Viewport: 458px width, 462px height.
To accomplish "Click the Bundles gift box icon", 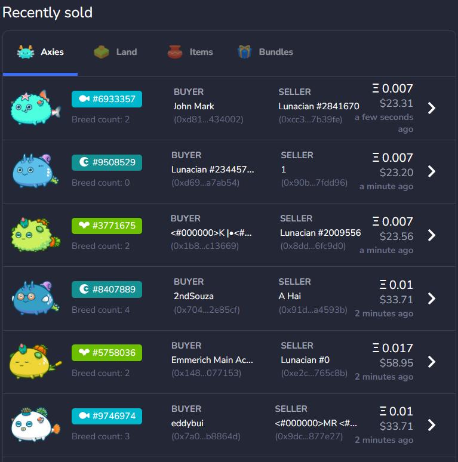I will coord(244,52).
